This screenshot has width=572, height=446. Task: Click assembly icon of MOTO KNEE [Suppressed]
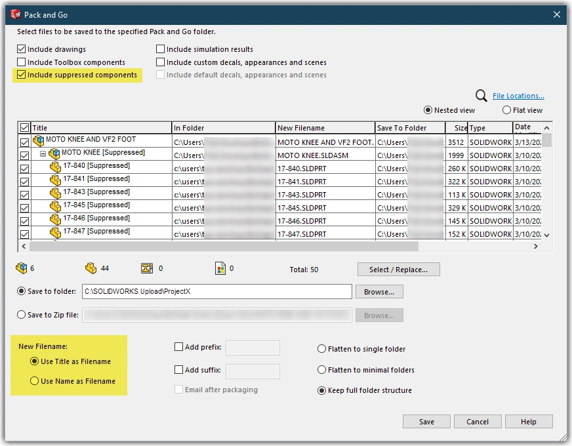(54, 153)
